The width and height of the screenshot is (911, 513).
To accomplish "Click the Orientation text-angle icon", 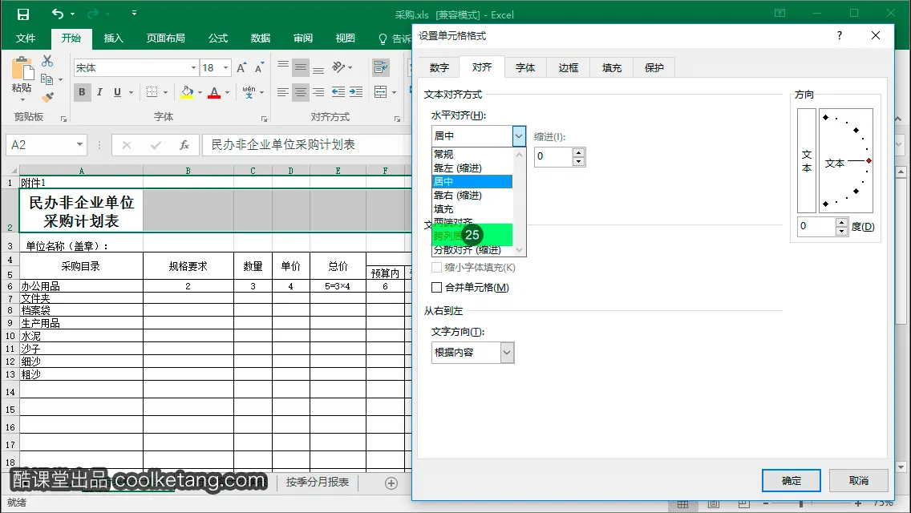I will pyautogui.click(x=339, y=67).
